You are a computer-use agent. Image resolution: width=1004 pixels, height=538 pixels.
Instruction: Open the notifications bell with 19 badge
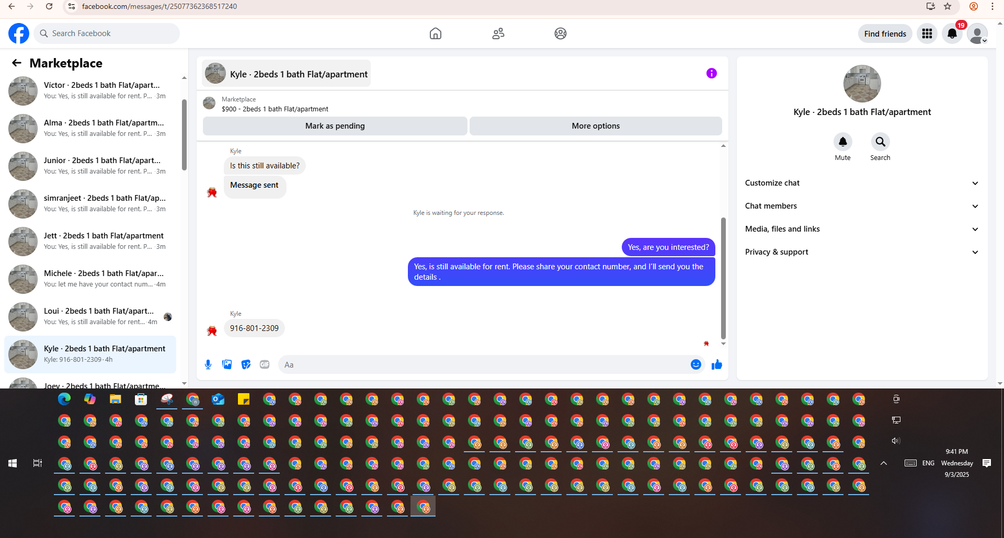[x=952, y=33]
